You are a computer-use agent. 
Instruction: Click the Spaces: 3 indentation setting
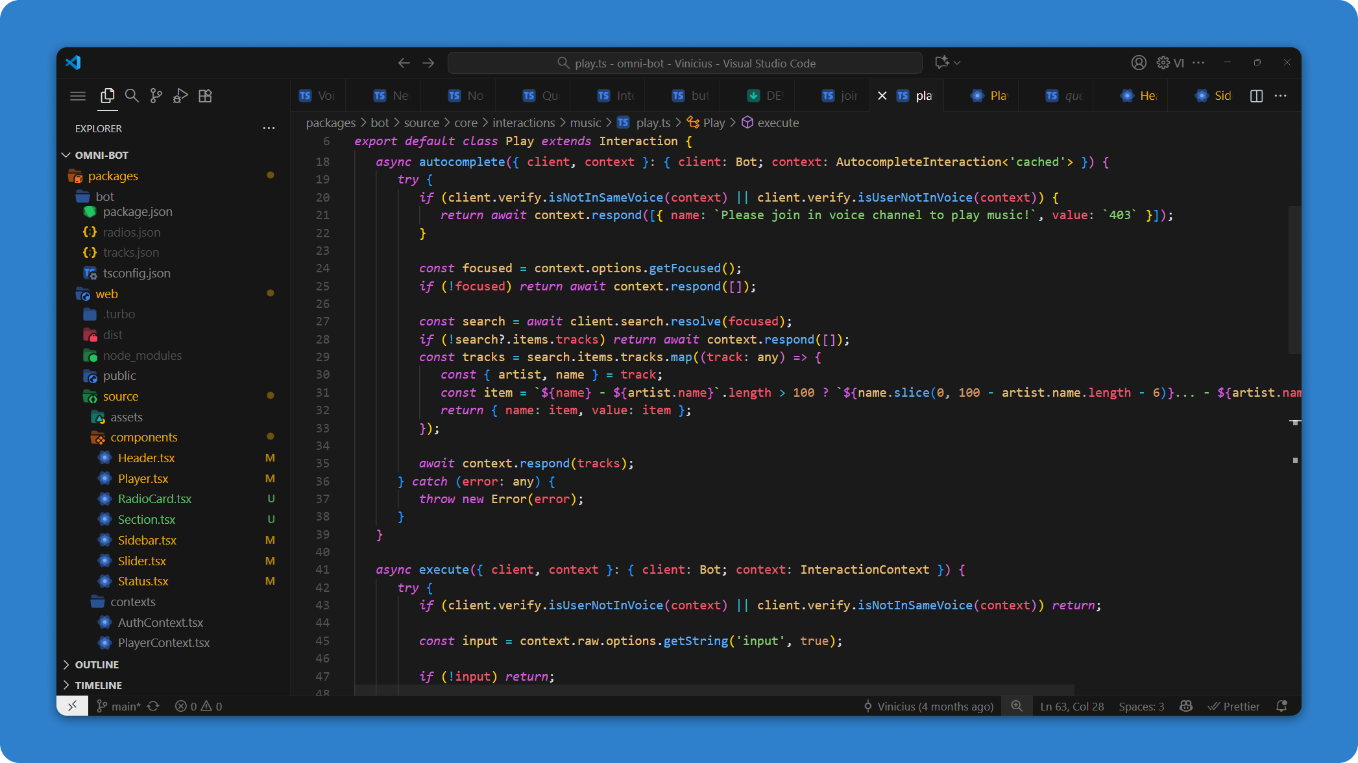[1141, 706]
